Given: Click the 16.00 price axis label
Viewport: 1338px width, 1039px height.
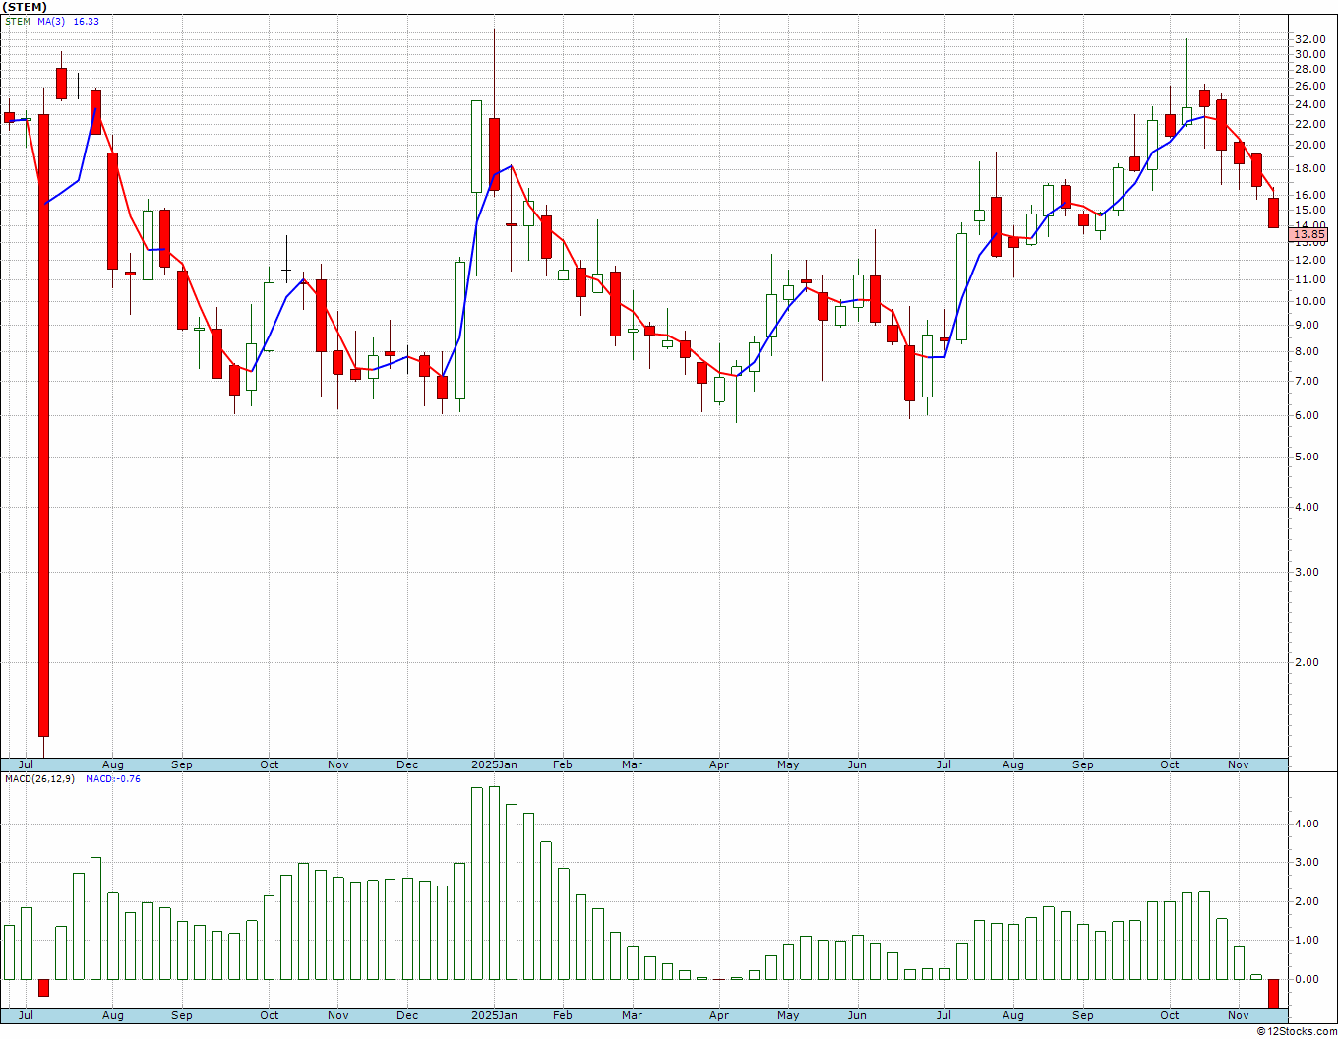Looking at the screenshot, I should pyautogui.click(x=1309, y=195).
